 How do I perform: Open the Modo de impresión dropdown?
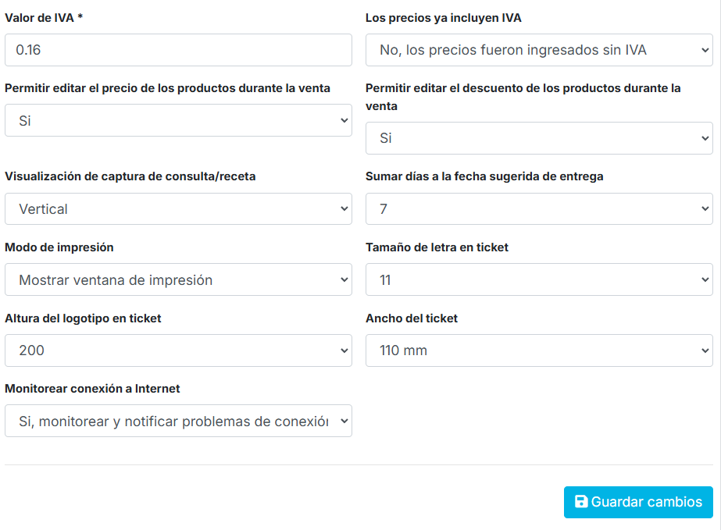coord(178,280)
